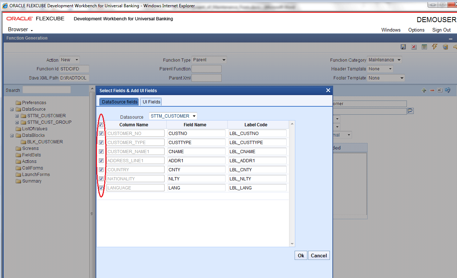Click the red X close icon in the toolbar

(414, 47)
